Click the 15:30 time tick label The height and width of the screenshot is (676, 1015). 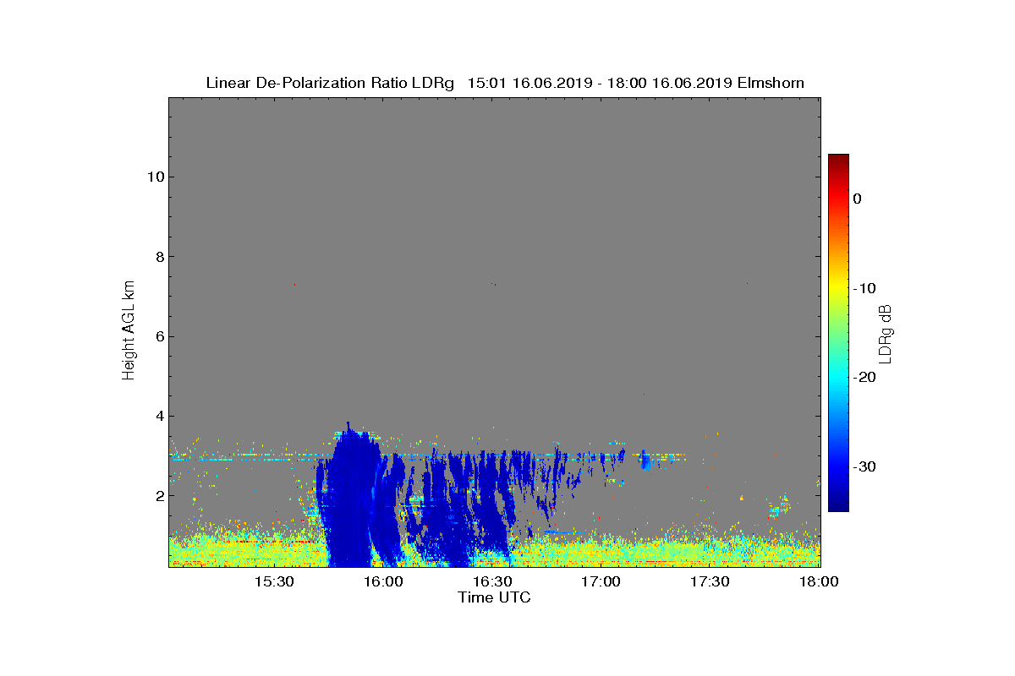point(274,582)
